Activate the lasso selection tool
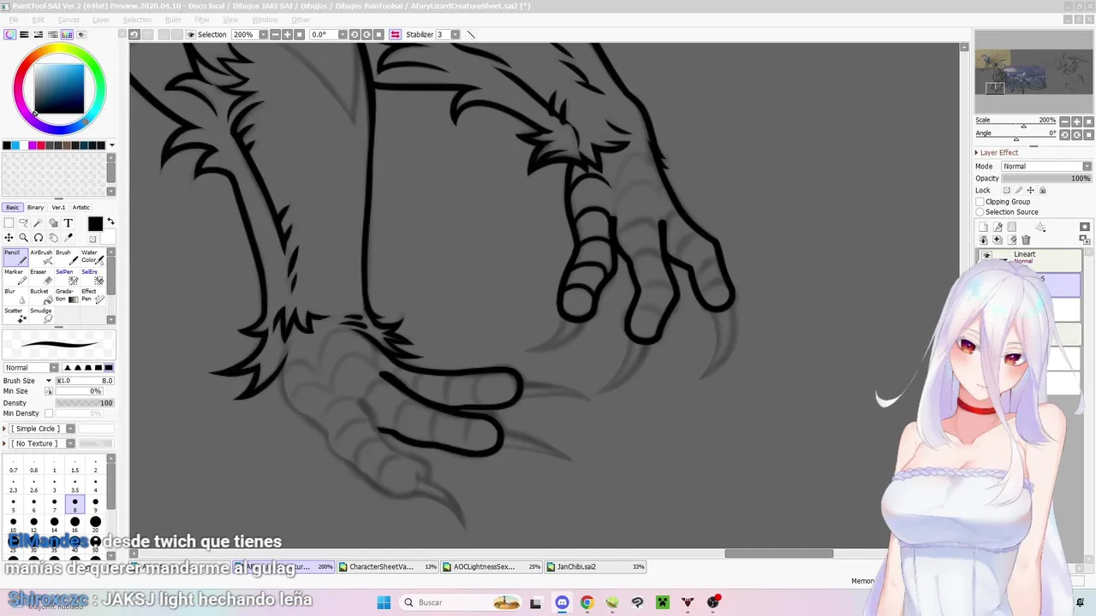The image size is (1096, 616). pos(23,222)
